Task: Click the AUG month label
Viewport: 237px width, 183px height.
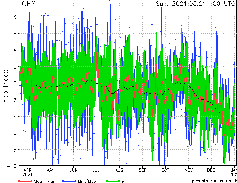Action: click(x=119, y=170)
